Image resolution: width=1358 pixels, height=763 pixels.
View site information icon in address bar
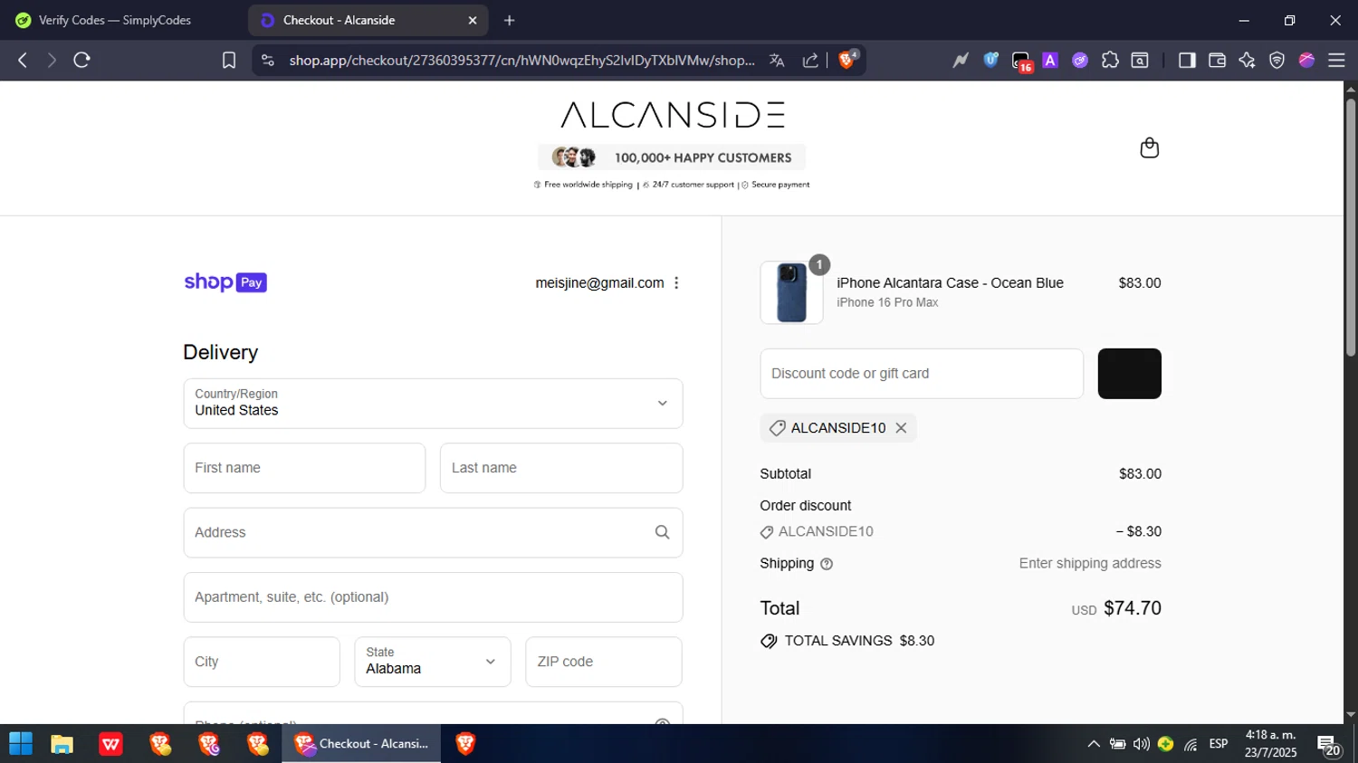[x=267, y=60]
